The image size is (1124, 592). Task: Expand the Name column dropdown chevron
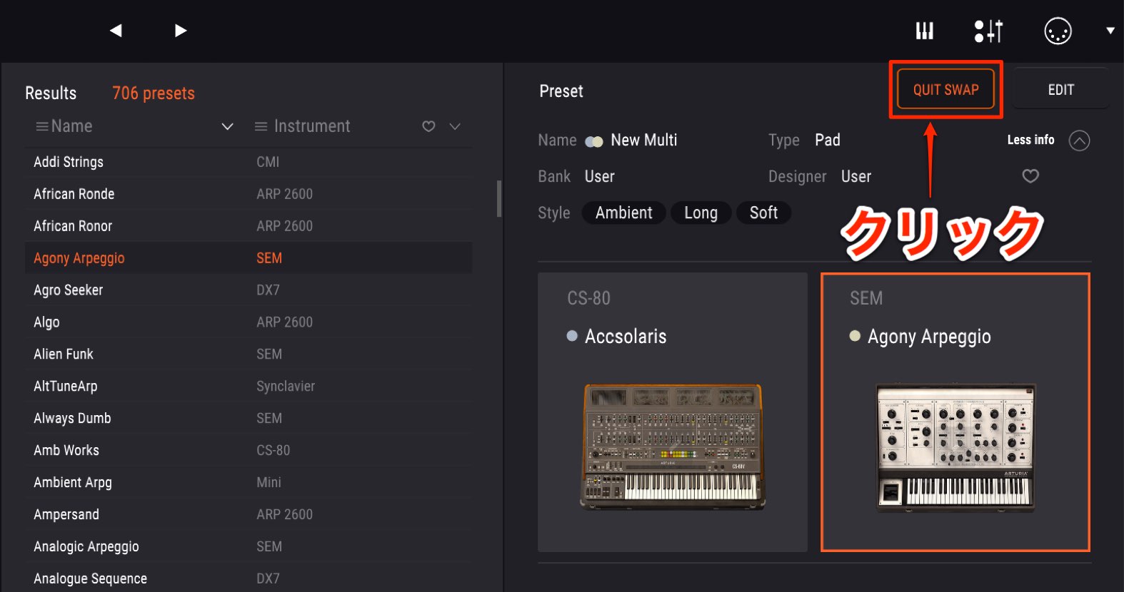point(228,126)
